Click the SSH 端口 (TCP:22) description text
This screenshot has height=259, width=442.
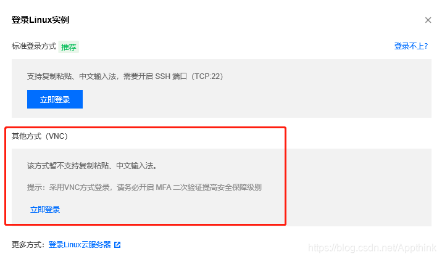point(125,76)
